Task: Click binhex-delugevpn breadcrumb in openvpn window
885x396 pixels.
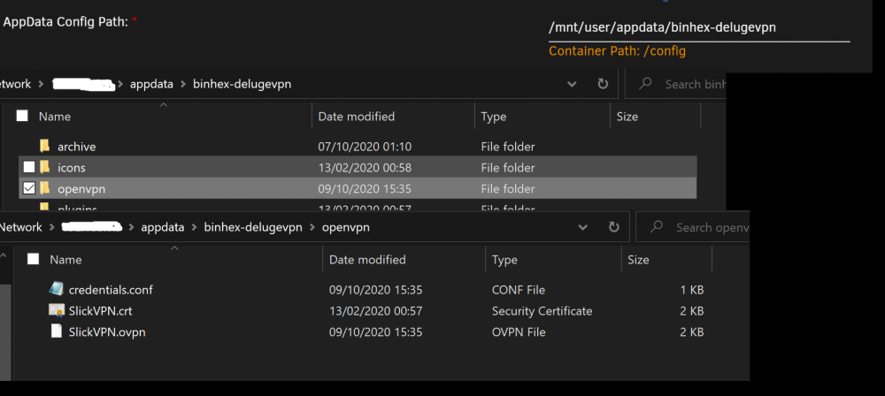Action: tap(253, 227)
